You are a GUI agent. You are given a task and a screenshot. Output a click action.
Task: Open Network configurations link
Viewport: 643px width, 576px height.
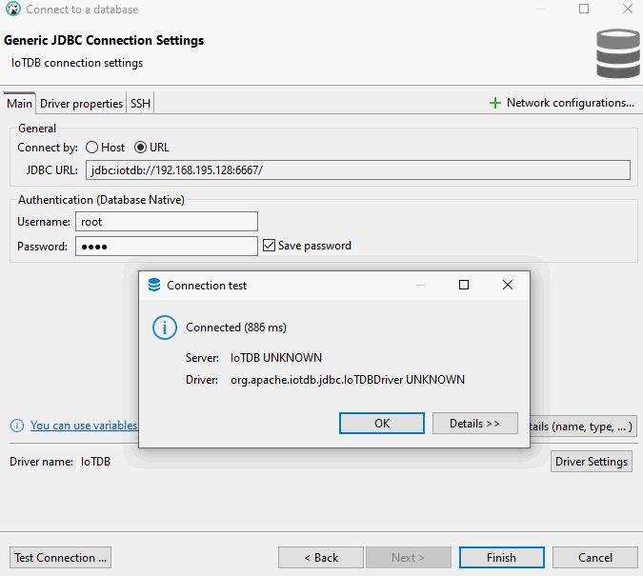pyautogui.click(x=570, y=103)
